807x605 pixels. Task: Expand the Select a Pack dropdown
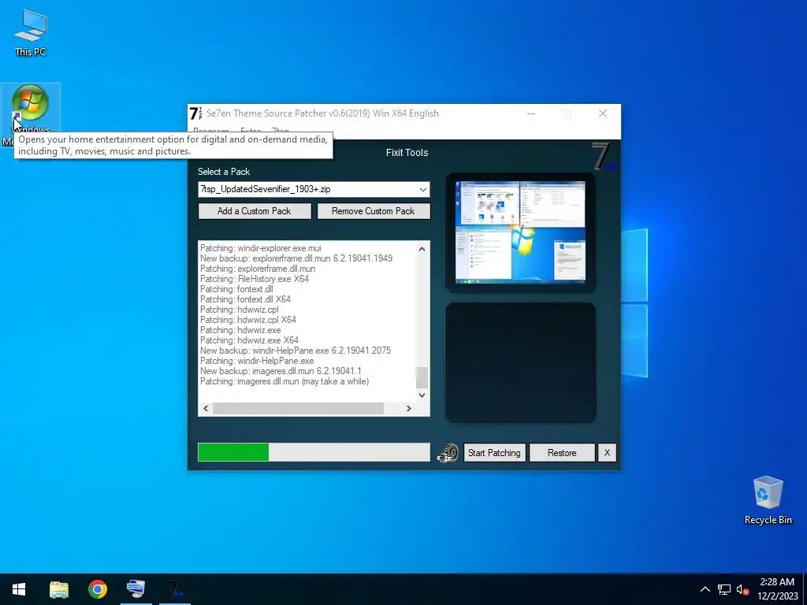pyautogui.click(x=422, y=189)
